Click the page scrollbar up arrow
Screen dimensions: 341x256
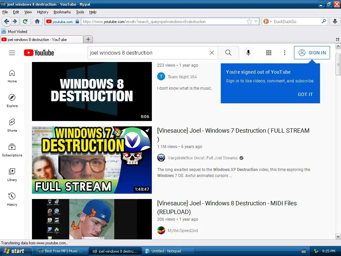[338, 46]
